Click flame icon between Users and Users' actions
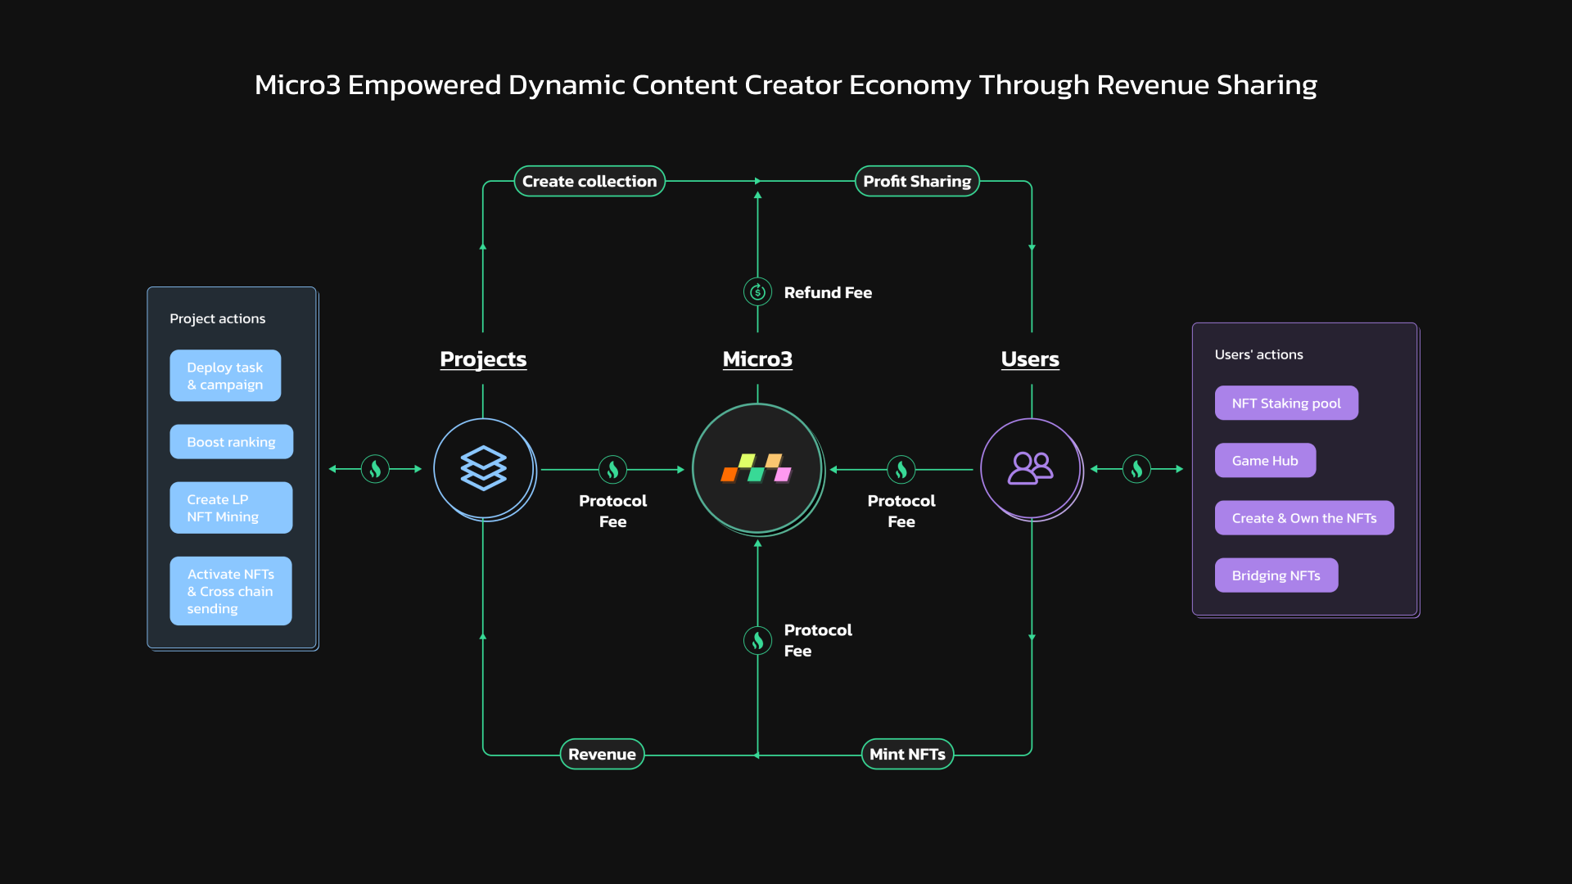 pos(1136,469)
